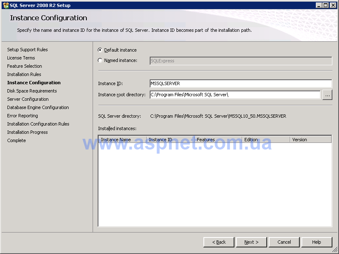Image resolution: width=339 pixels, height=254 pixels.
Task: Sort by the Edition column header
Action: click(x=266, y=140)
